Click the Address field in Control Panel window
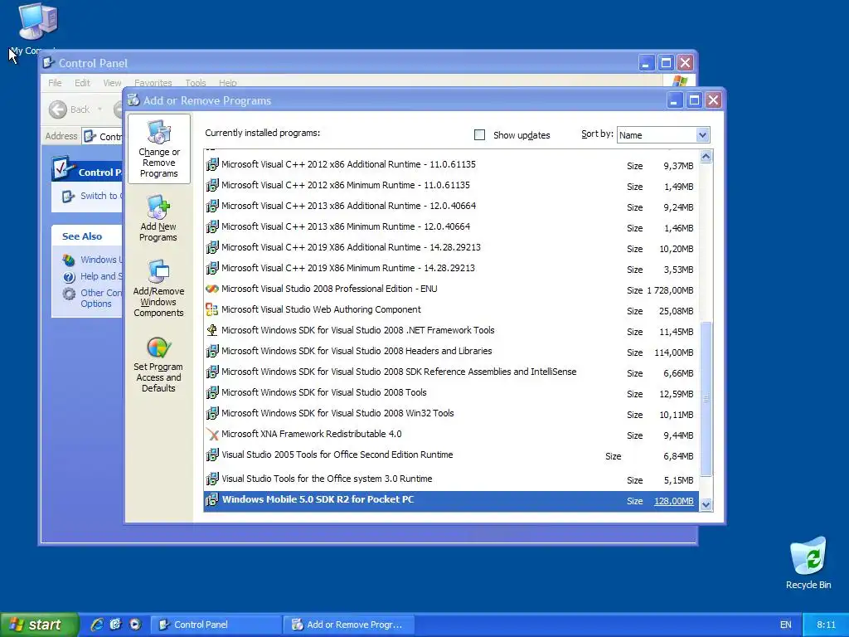The image size is (849, 637). [x=103, y=137]
